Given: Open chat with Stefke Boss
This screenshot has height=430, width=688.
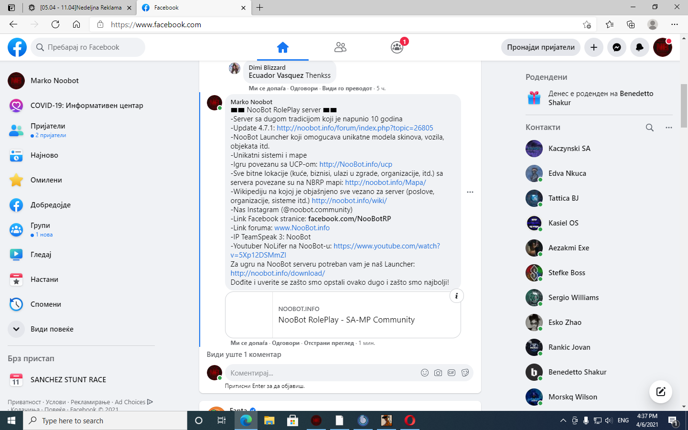Looking at the screenshot, I should pos(599,273).
